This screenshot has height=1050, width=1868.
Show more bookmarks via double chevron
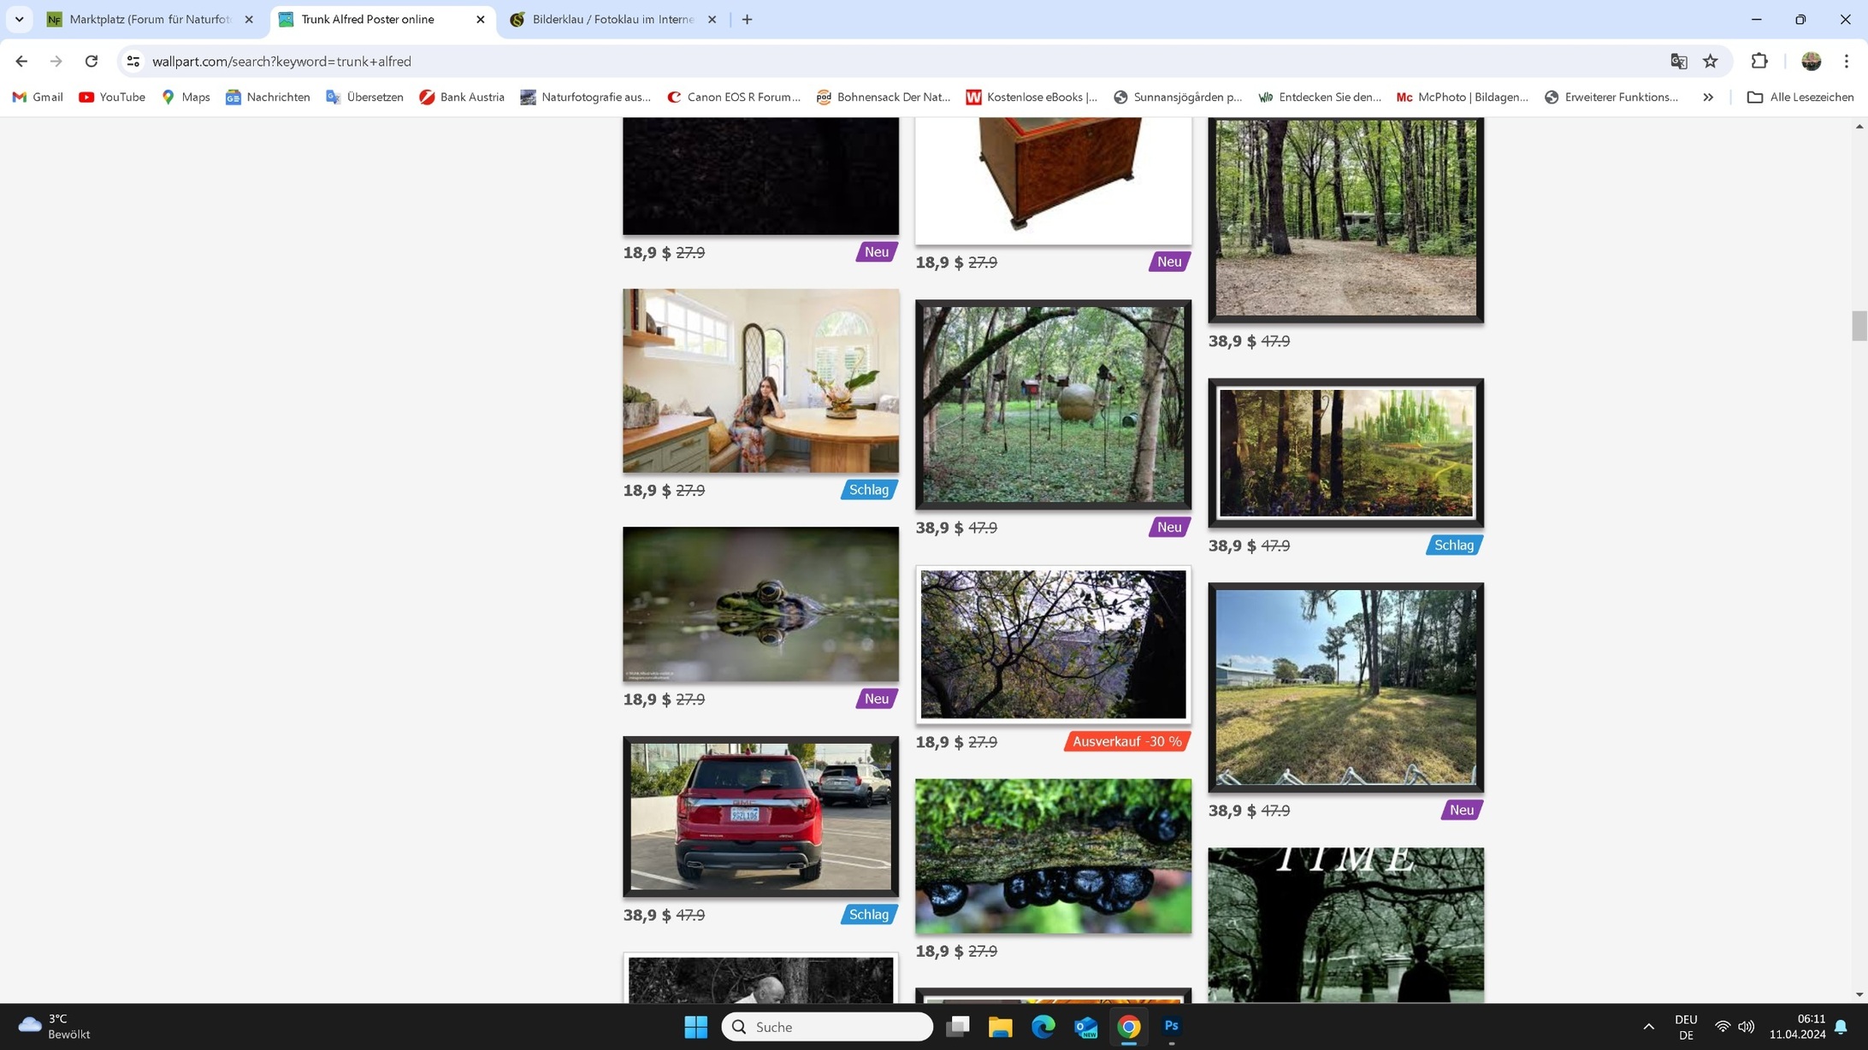[1707, 97]
